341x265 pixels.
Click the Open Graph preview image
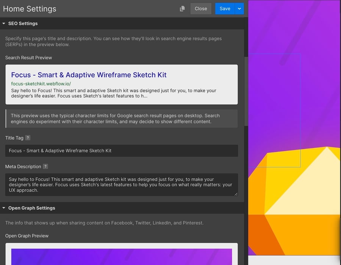click(x=122, y=257)
